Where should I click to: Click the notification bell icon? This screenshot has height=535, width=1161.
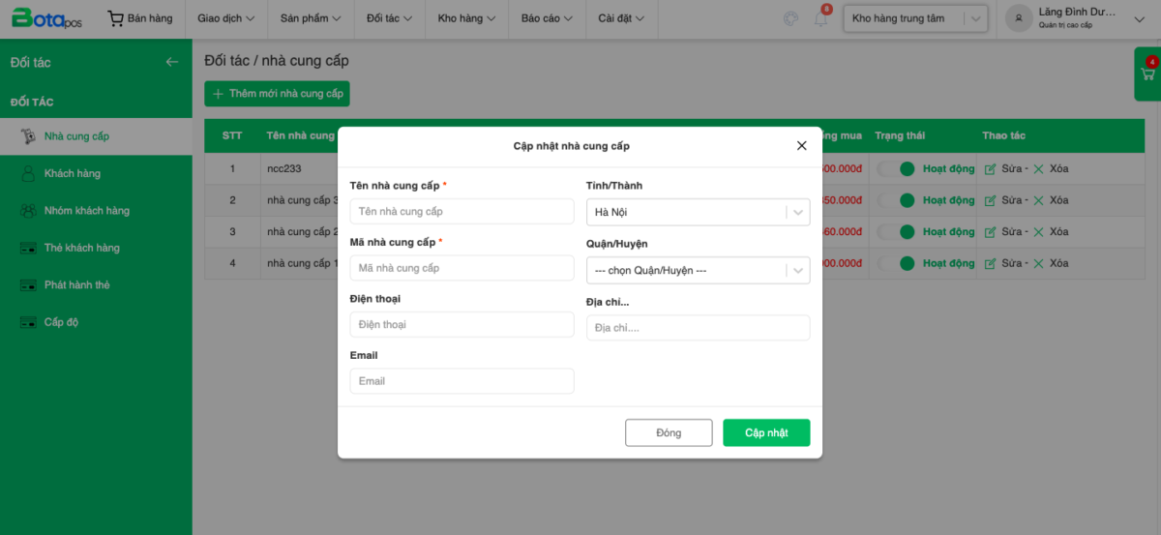[x=820, y=19]
